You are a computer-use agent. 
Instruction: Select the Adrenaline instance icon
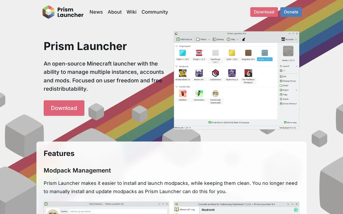click(x=199, y=93)
